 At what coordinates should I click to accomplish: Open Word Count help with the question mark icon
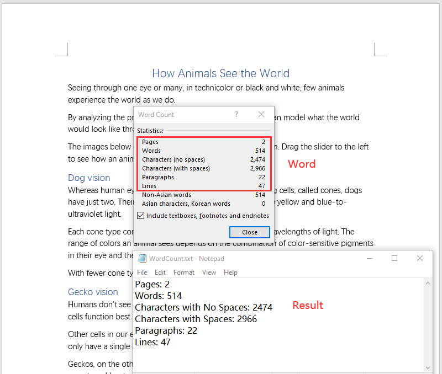(x=236, y=114)
